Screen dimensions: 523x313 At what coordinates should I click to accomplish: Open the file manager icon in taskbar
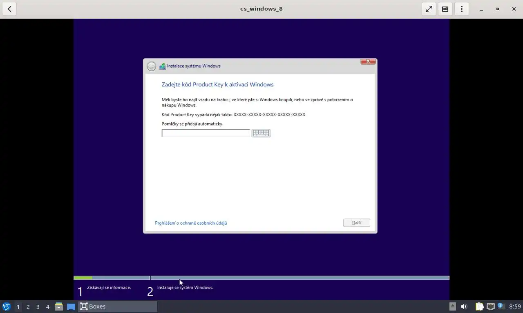tap(59, 306)
